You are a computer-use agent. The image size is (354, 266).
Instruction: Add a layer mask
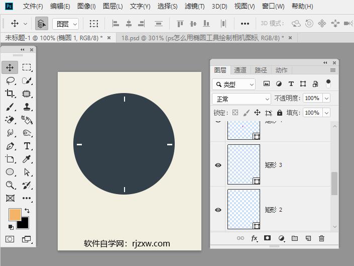pos(267,238)
